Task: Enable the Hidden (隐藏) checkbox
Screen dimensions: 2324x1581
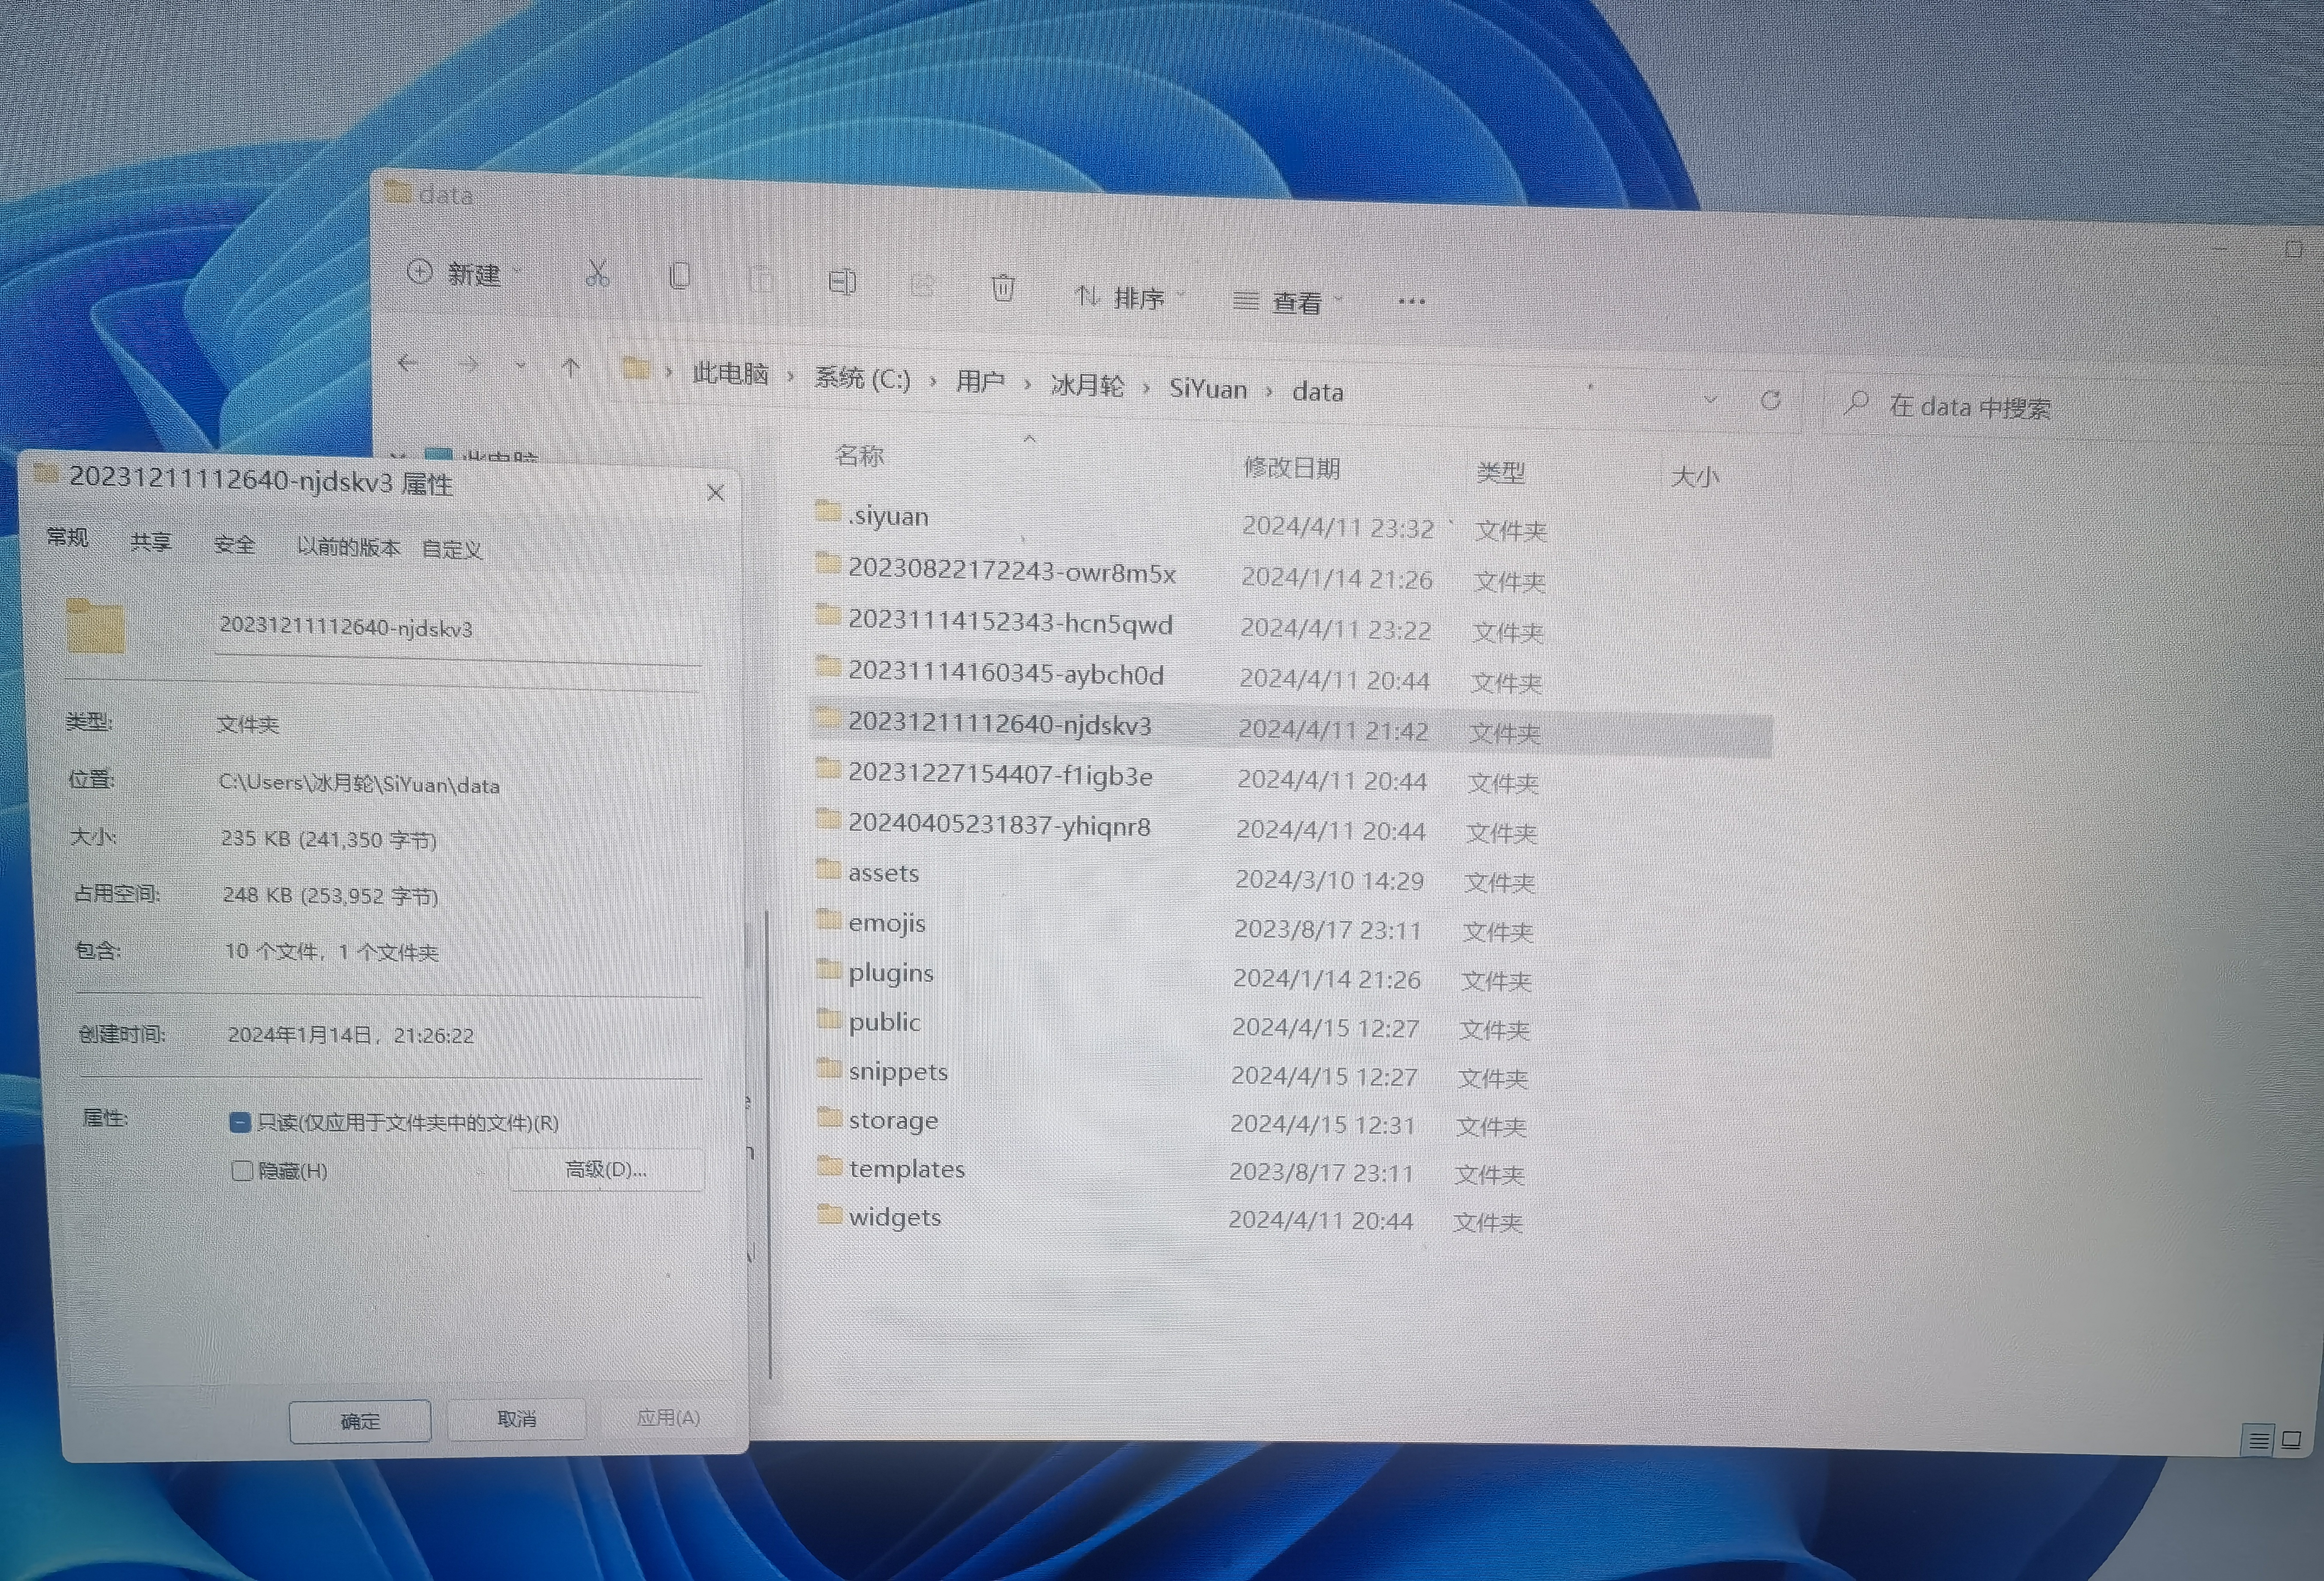Action: [242, 1170]
